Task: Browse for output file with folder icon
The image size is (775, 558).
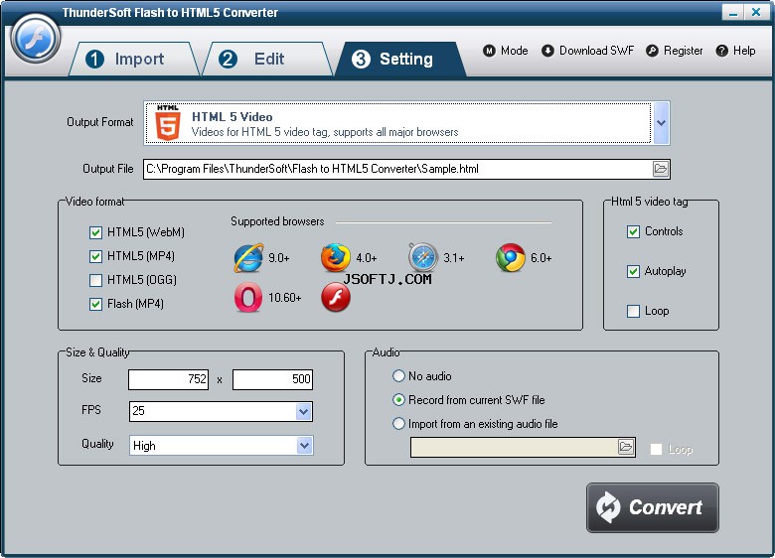Action: (x=661, y=169)
